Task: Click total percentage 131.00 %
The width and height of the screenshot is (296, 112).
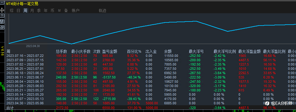Action: pos(134,108)
